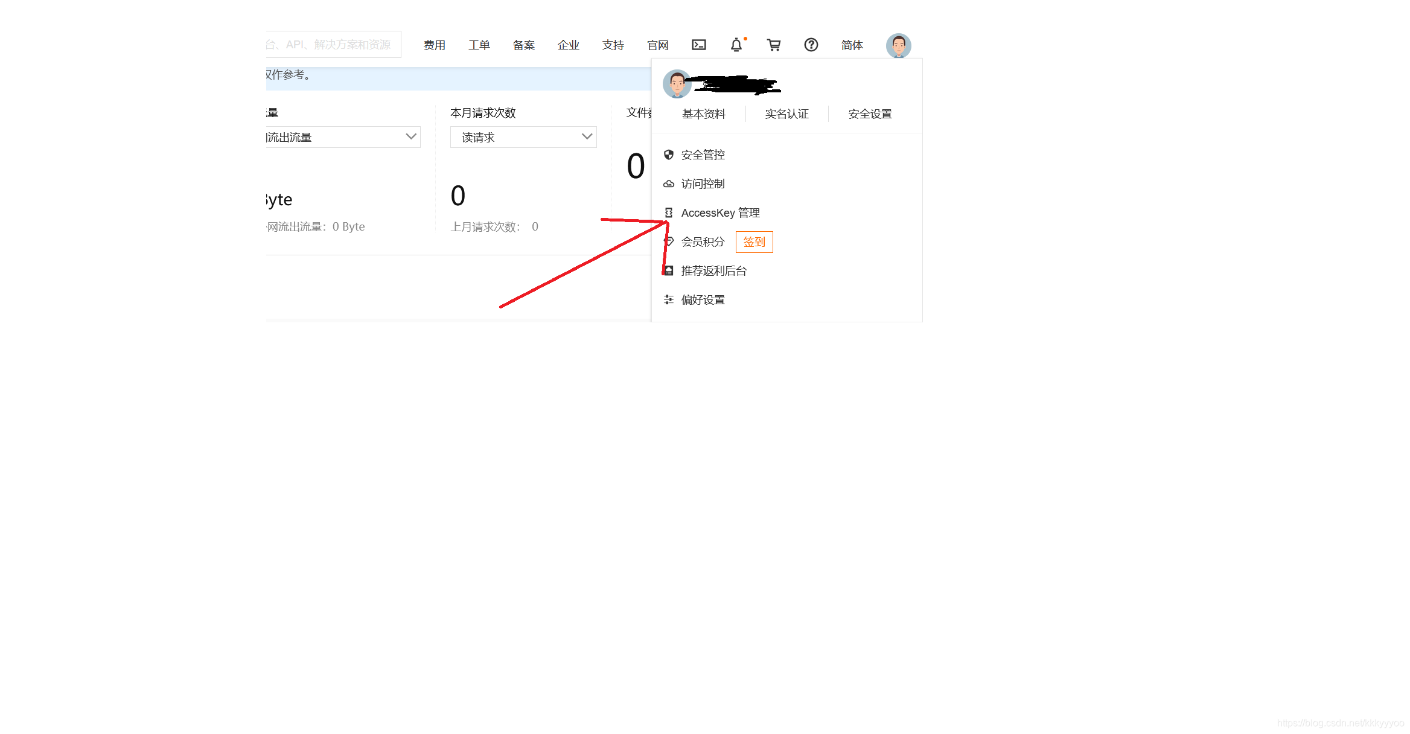
Task: Select AccessKey 管理 from dropdown
Action: (x=720, y=212)
